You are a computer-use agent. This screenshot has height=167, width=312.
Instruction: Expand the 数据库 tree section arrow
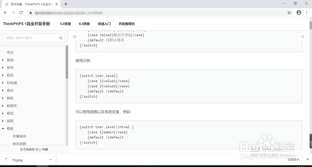pos(3,106)
